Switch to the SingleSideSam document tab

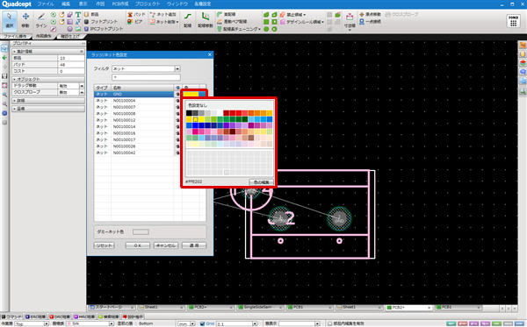pyautogui.click(x=260, y=307)
